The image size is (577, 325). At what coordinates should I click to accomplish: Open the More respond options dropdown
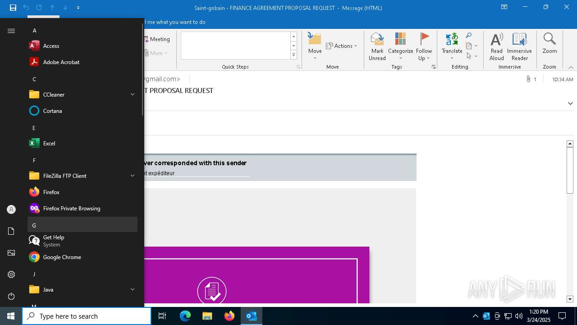[x=156, y=53]
